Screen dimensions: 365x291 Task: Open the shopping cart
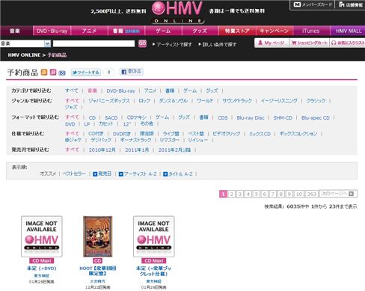[310, 43]
